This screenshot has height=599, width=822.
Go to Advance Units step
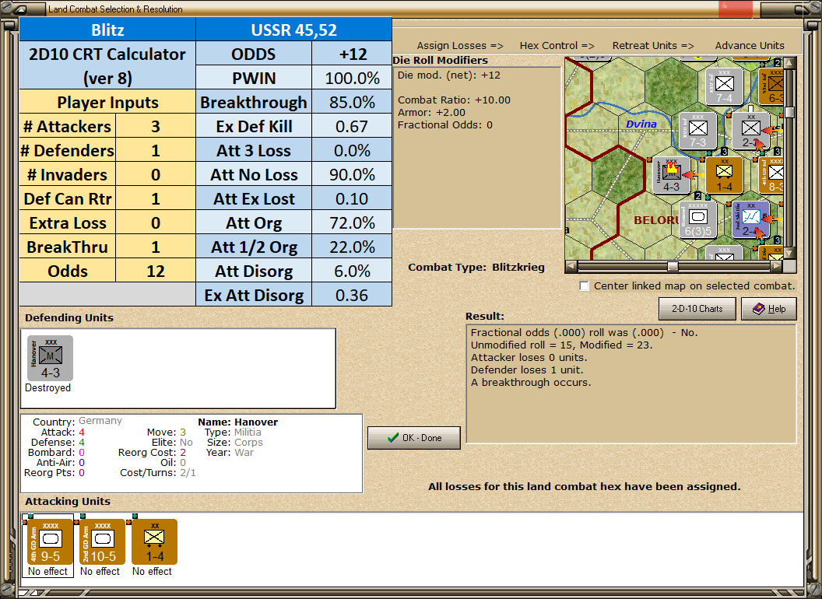(x=749, y=46)
